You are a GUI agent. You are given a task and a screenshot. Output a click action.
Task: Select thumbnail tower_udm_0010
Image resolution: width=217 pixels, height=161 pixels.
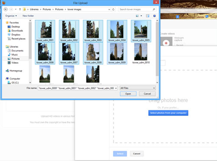pyautogui.click(x=141, y=53)
